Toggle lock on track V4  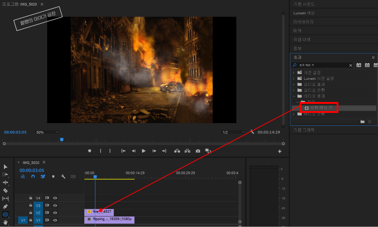31,198
